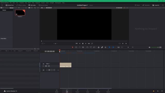Expand the Fit zoom dropdown in viewer
The height and width of the screenshot is (93, 165).
(43, 8)
